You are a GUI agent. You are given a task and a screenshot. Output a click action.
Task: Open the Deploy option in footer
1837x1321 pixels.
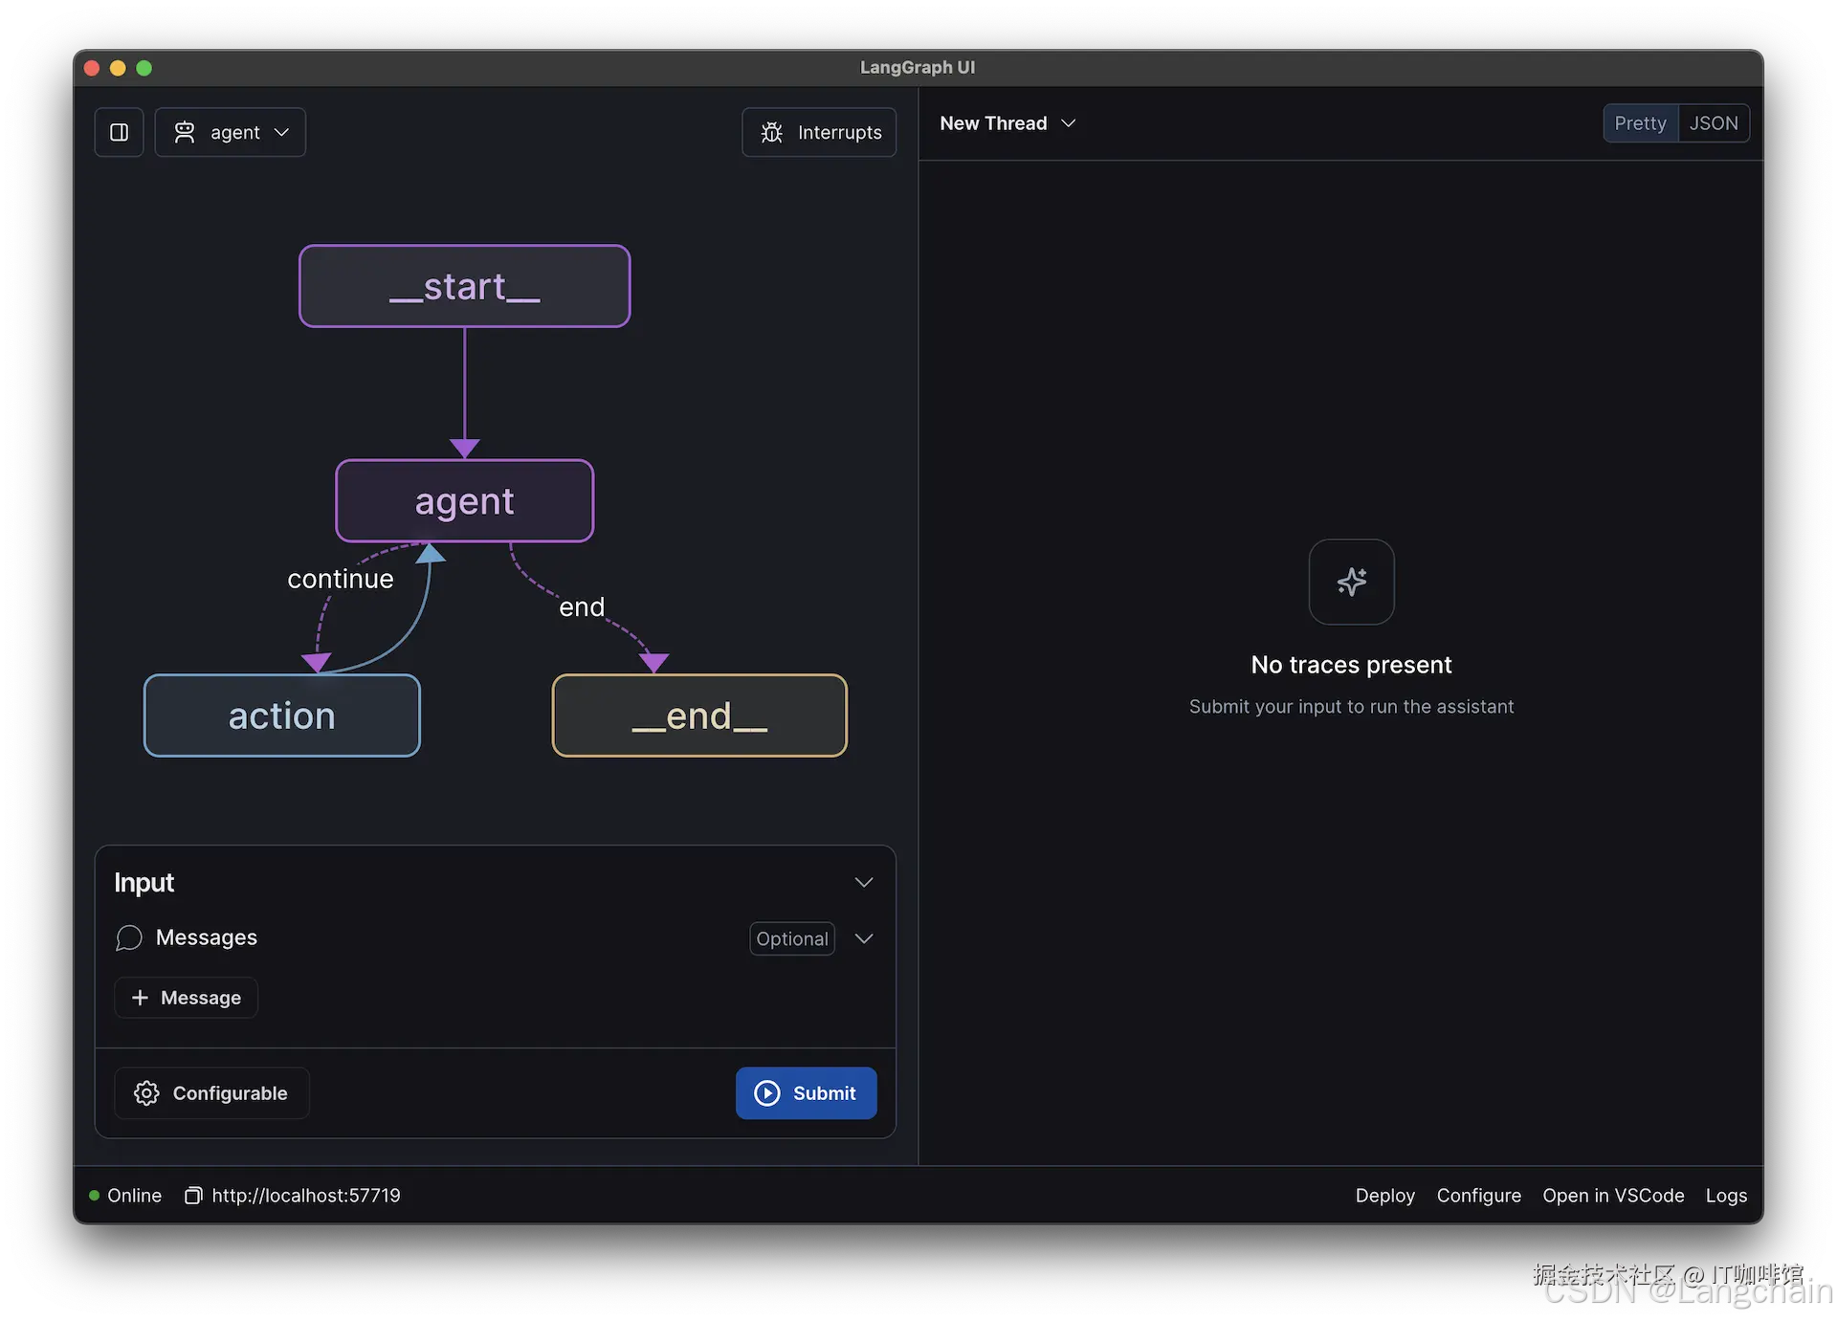[x=1384, y=1196]
